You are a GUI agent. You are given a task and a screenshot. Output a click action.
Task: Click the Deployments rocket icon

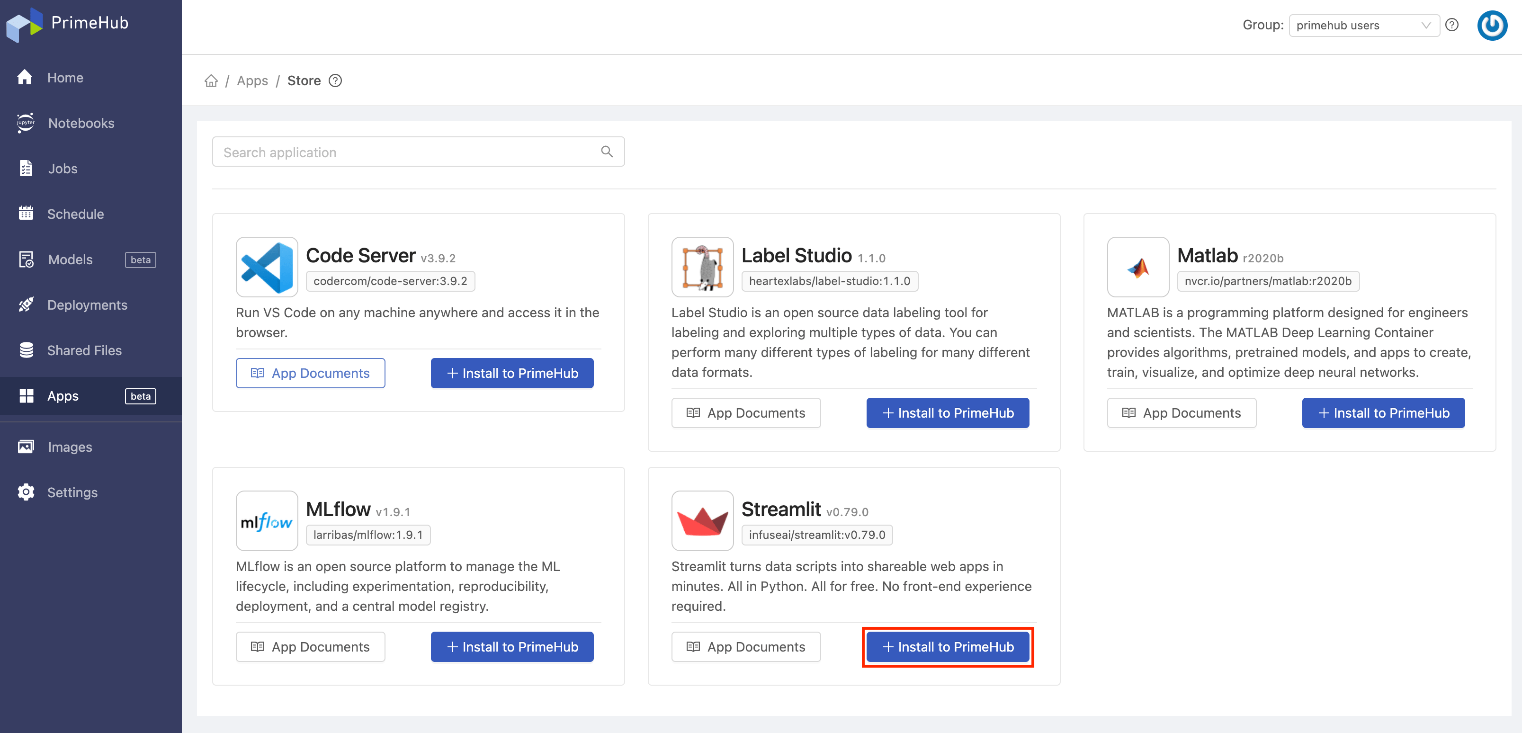coord(26,304)
